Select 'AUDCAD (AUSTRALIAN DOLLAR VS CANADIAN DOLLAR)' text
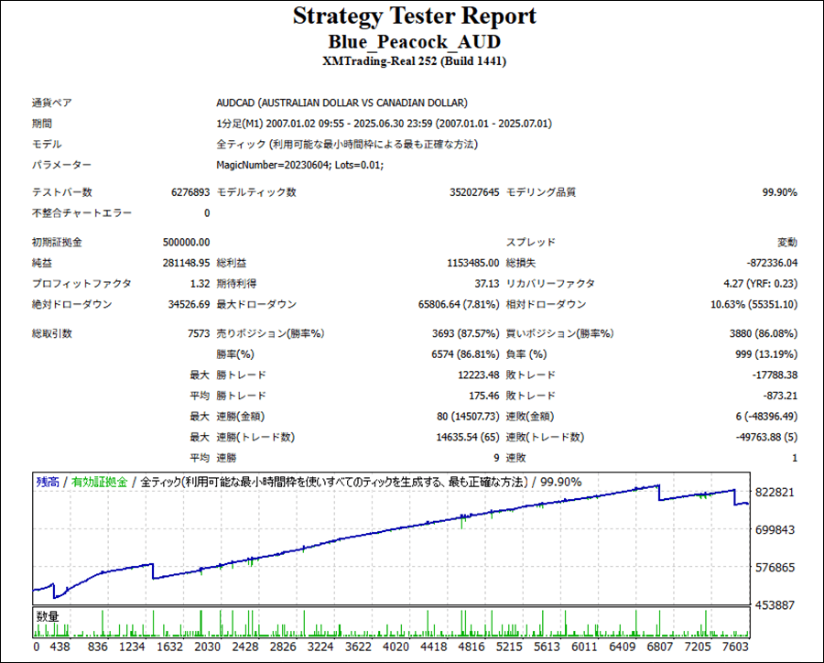The width and height of the screenshot is (824, 663). [342, 103]
